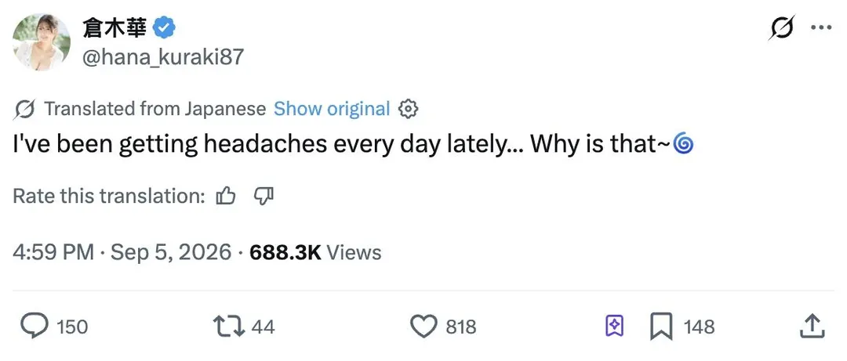Screen dimensions: 847x361
Task: Open the three-dot more options menu
Action: click(x=822, y=27)
